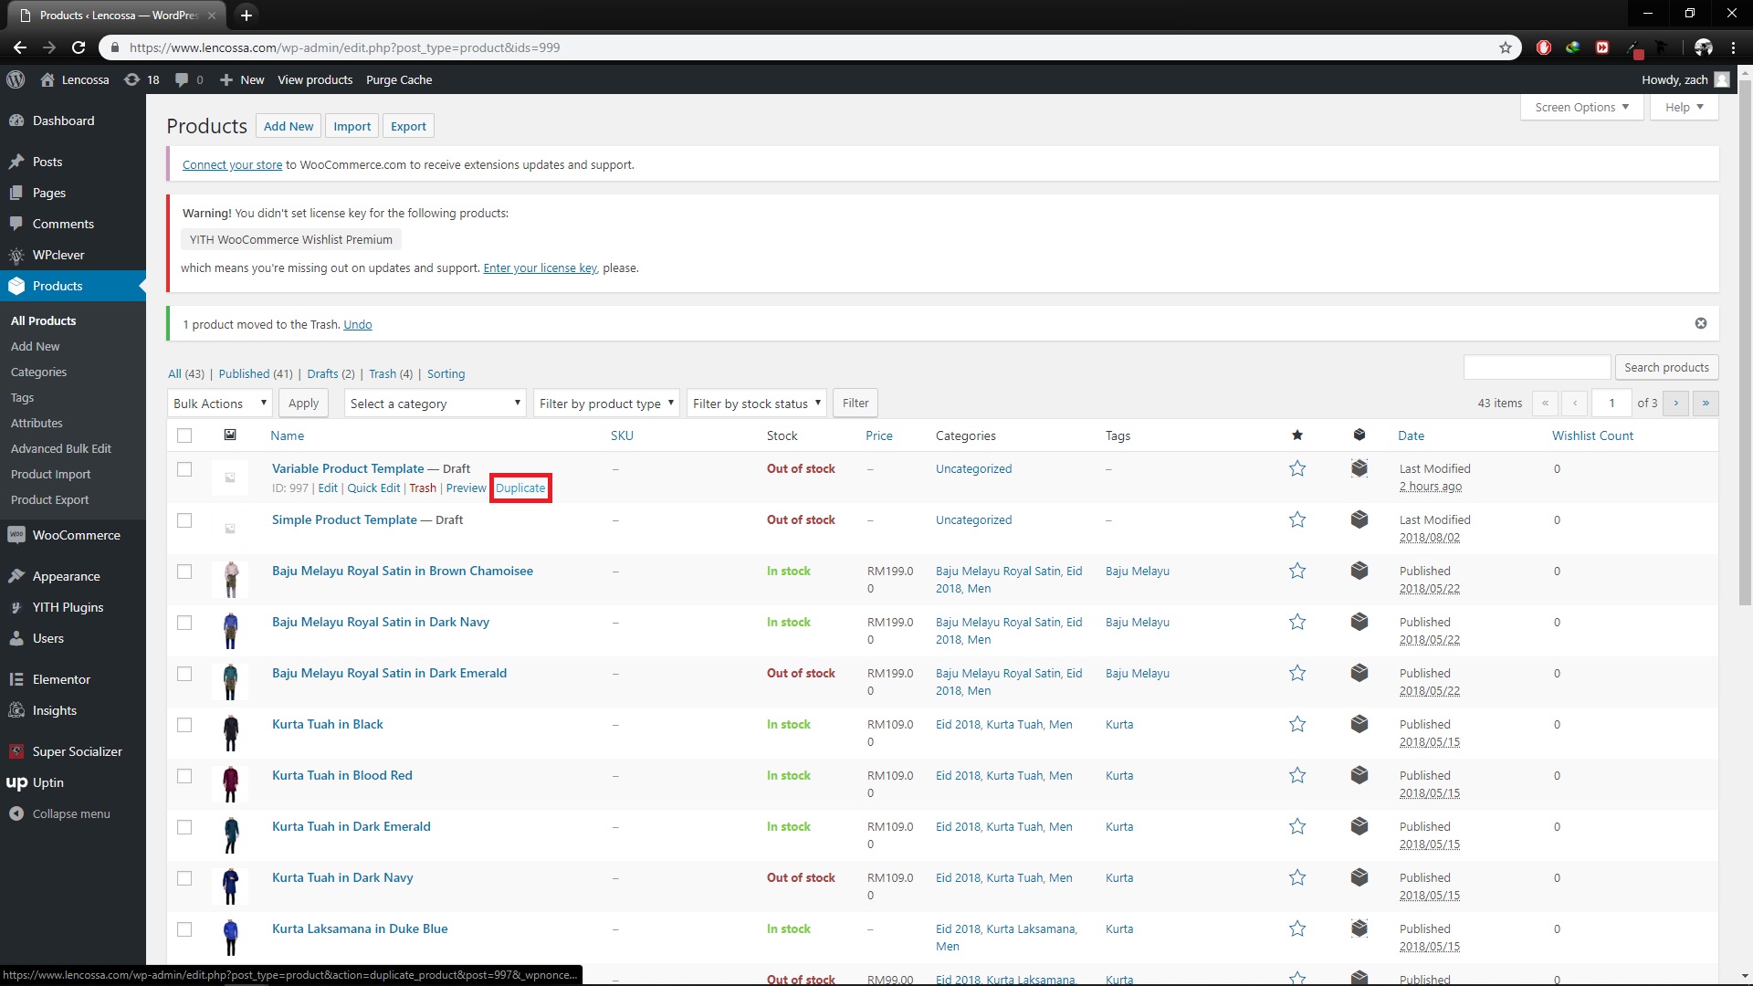Check the Kurta Laksamana in Duke Blue row

pos(184,929)
